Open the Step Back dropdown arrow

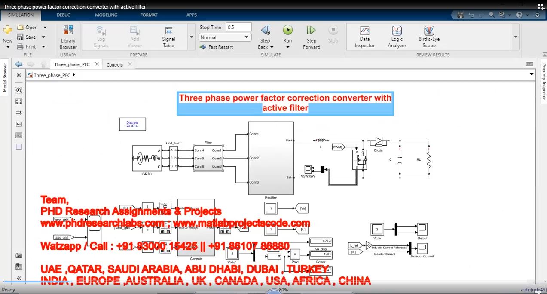point(271,47)
